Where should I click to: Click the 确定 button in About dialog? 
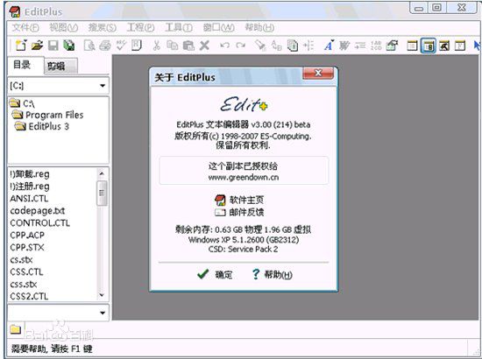tap(215, 274)
